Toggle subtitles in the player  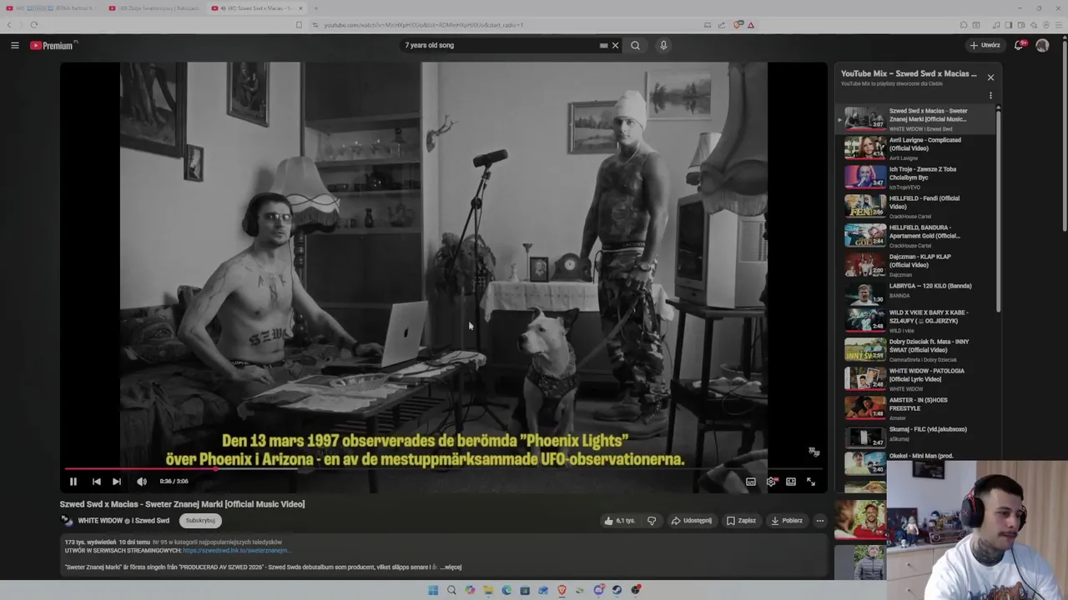(751, 482)
